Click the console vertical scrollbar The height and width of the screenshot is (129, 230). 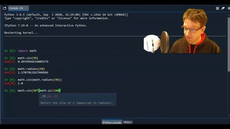[229, 44]
